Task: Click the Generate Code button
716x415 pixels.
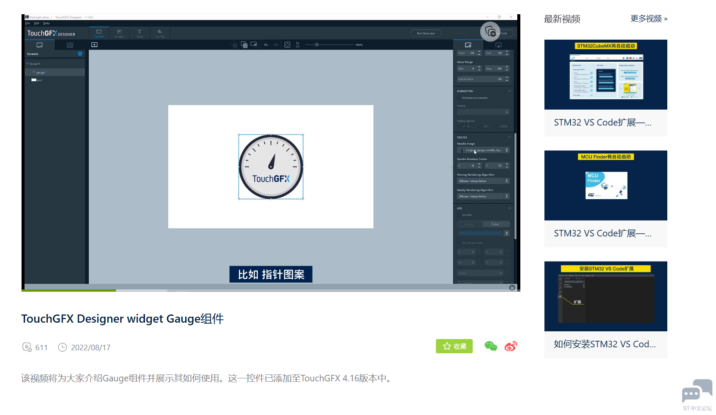Action: coord(498,33)
